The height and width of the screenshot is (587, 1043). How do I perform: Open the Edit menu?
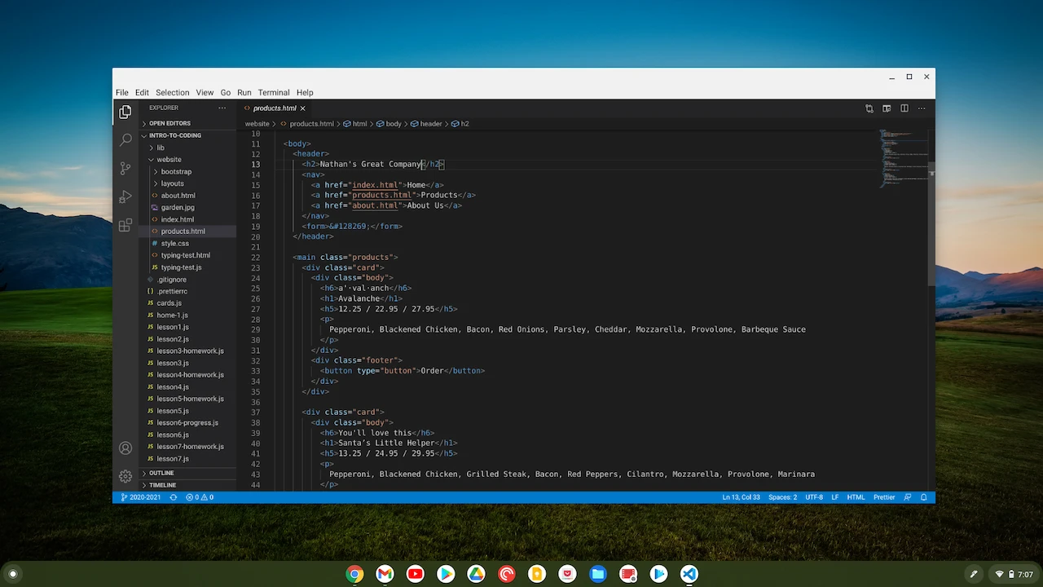coord(142,93)
